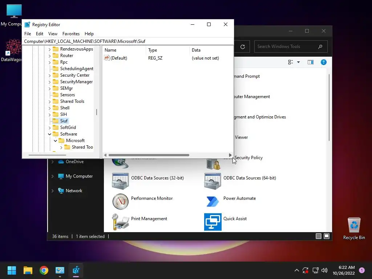Open Help in Windows Tools window

click(x=324, y=62)
